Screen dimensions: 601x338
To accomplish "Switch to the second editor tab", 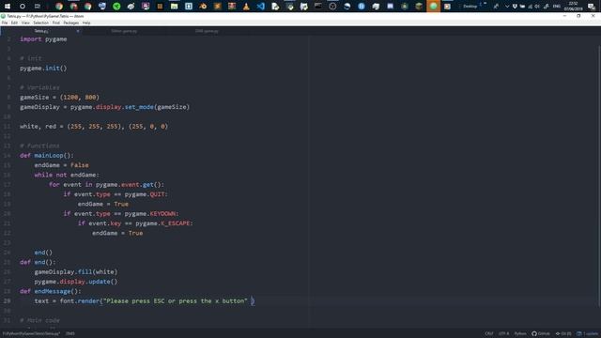I will tap(124, 31).
